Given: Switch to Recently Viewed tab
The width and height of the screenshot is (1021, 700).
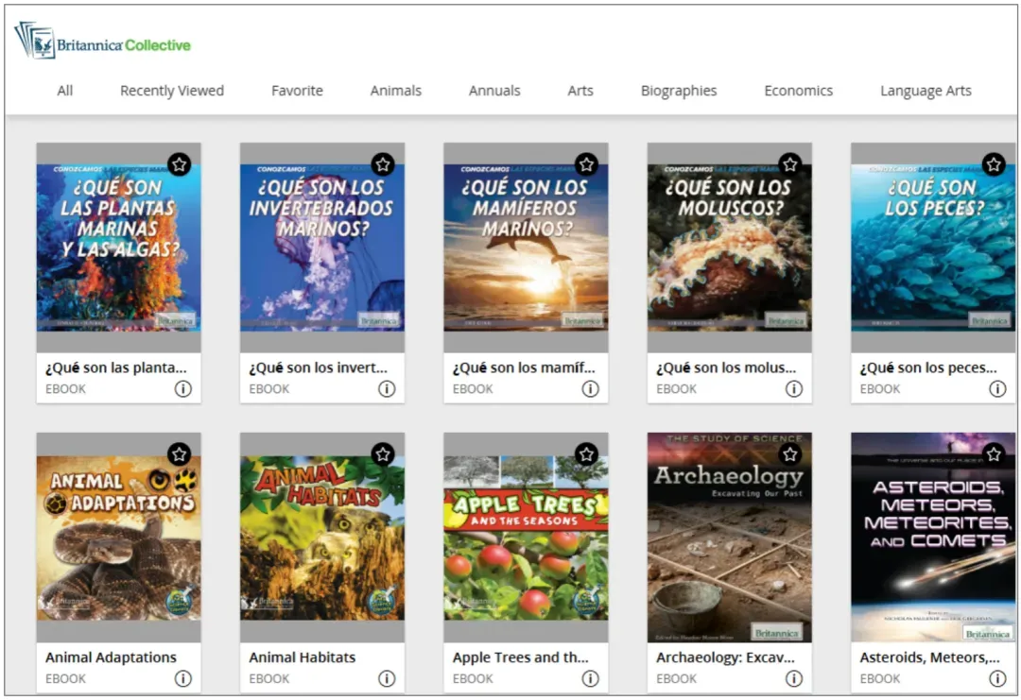Looking at the screenshot, I should click(172, 91).
